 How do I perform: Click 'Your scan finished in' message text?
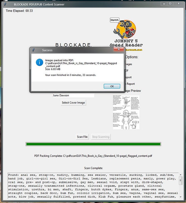(x=71, y=75)
